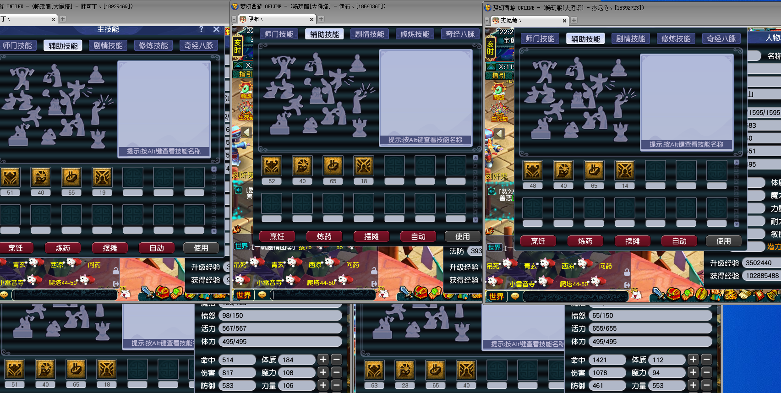Image resolution: width=781 pixels, height=393 pixels.
Task: Increase 体质 in bottom-left attribute panel
Action: point(323,360)
